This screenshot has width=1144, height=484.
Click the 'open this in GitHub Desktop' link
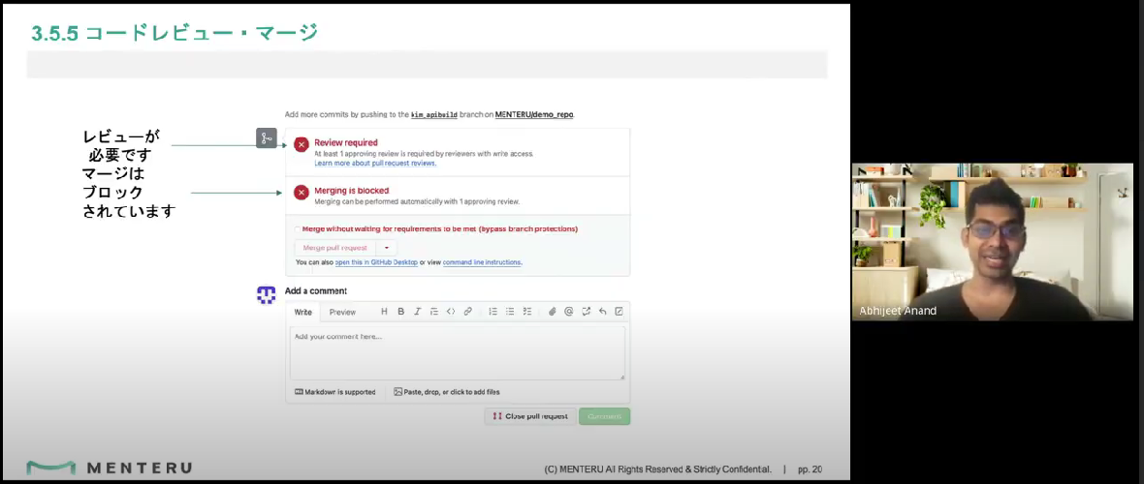(376, 262)
